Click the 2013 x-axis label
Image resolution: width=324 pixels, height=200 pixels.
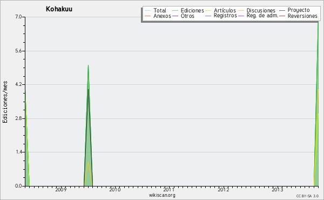point(277,190)
